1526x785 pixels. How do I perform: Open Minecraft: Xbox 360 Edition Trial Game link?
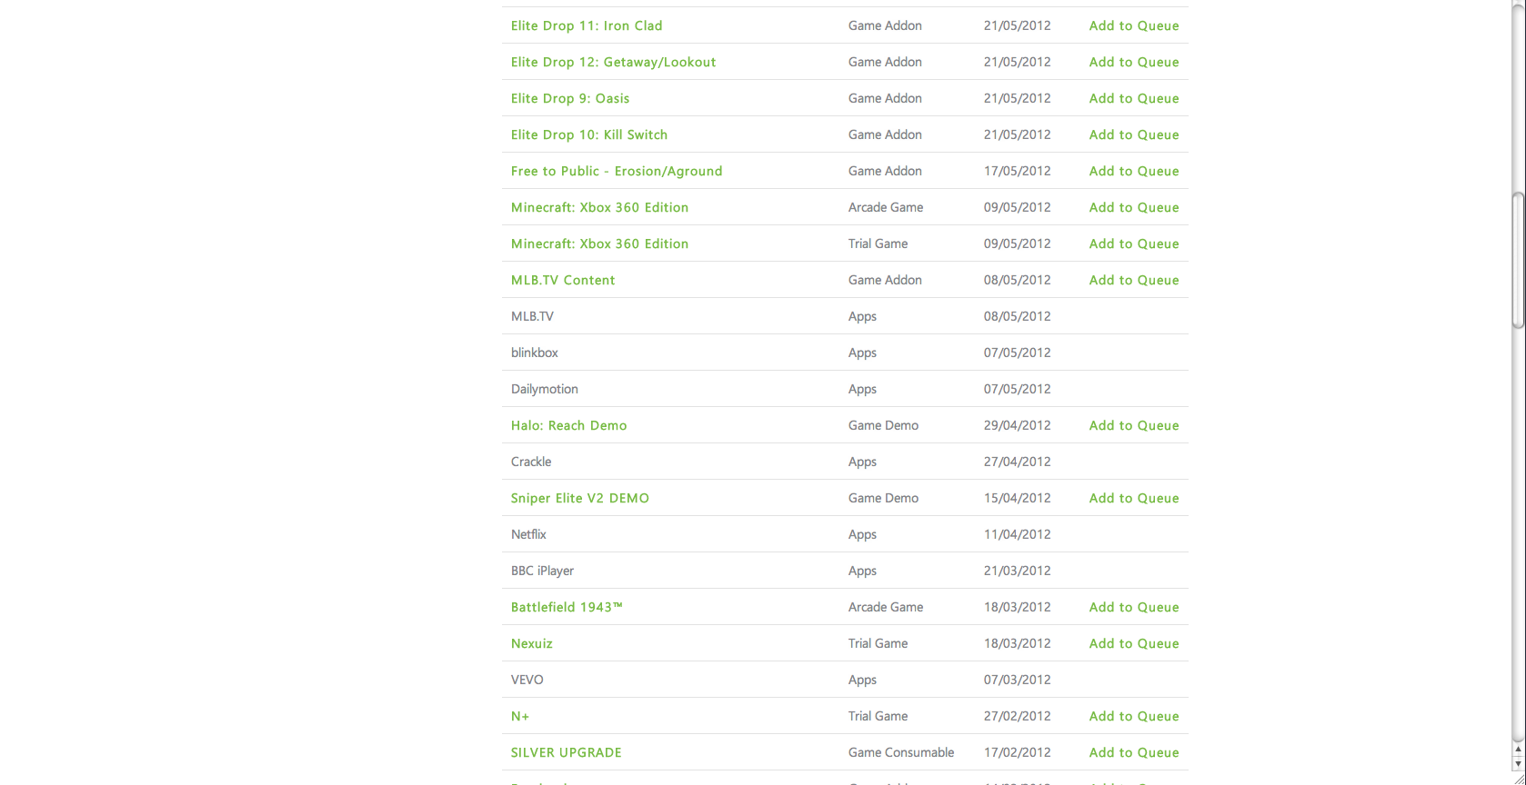(x=599, y=243)
